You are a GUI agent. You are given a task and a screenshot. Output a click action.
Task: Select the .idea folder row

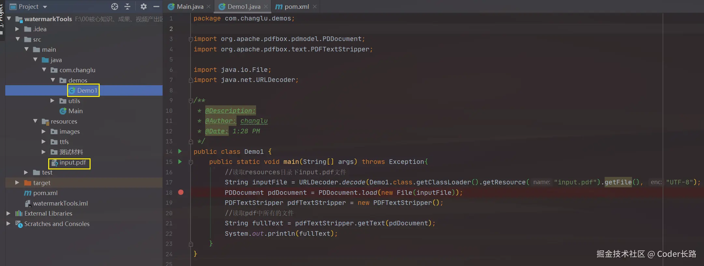click(84, 29)
